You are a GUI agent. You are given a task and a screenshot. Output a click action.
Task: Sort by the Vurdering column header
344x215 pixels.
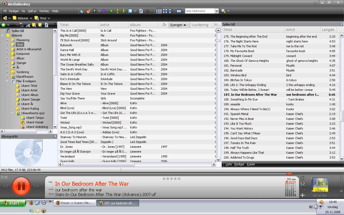201,25
